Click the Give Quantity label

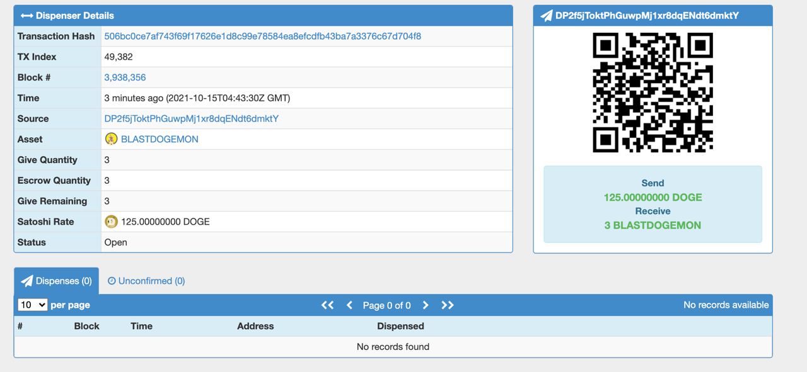(47, 160)
